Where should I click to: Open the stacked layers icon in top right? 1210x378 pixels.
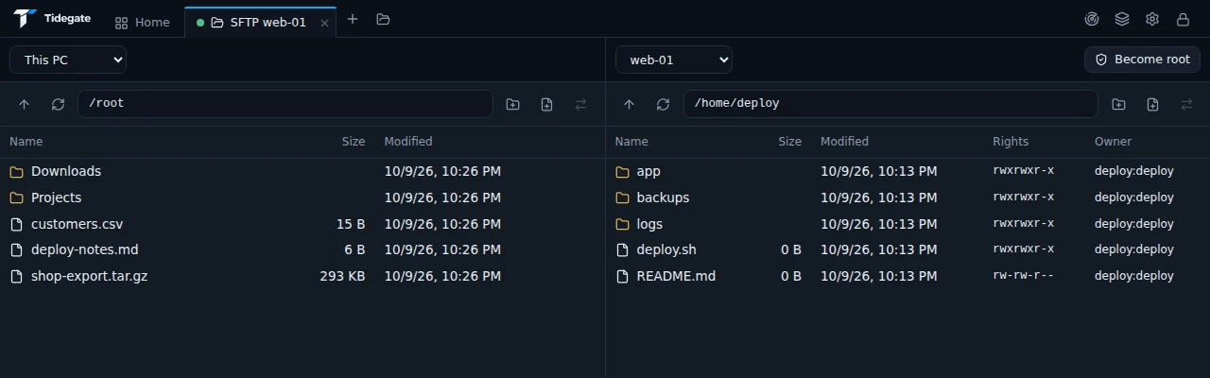click(1122, 19)
